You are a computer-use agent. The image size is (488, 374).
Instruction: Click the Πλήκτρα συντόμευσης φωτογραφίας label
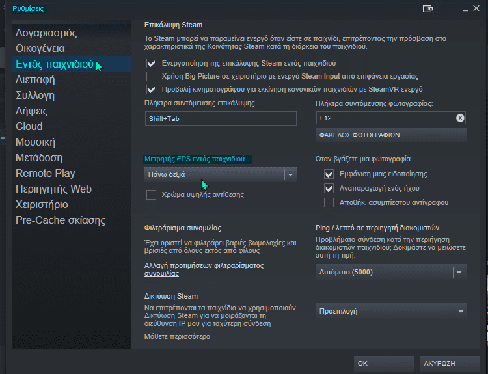pos(374,103)
